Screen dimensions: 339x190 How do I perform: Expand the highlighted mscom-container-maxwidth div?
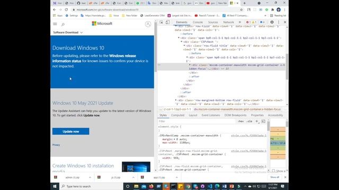click(x=190, y=65)
